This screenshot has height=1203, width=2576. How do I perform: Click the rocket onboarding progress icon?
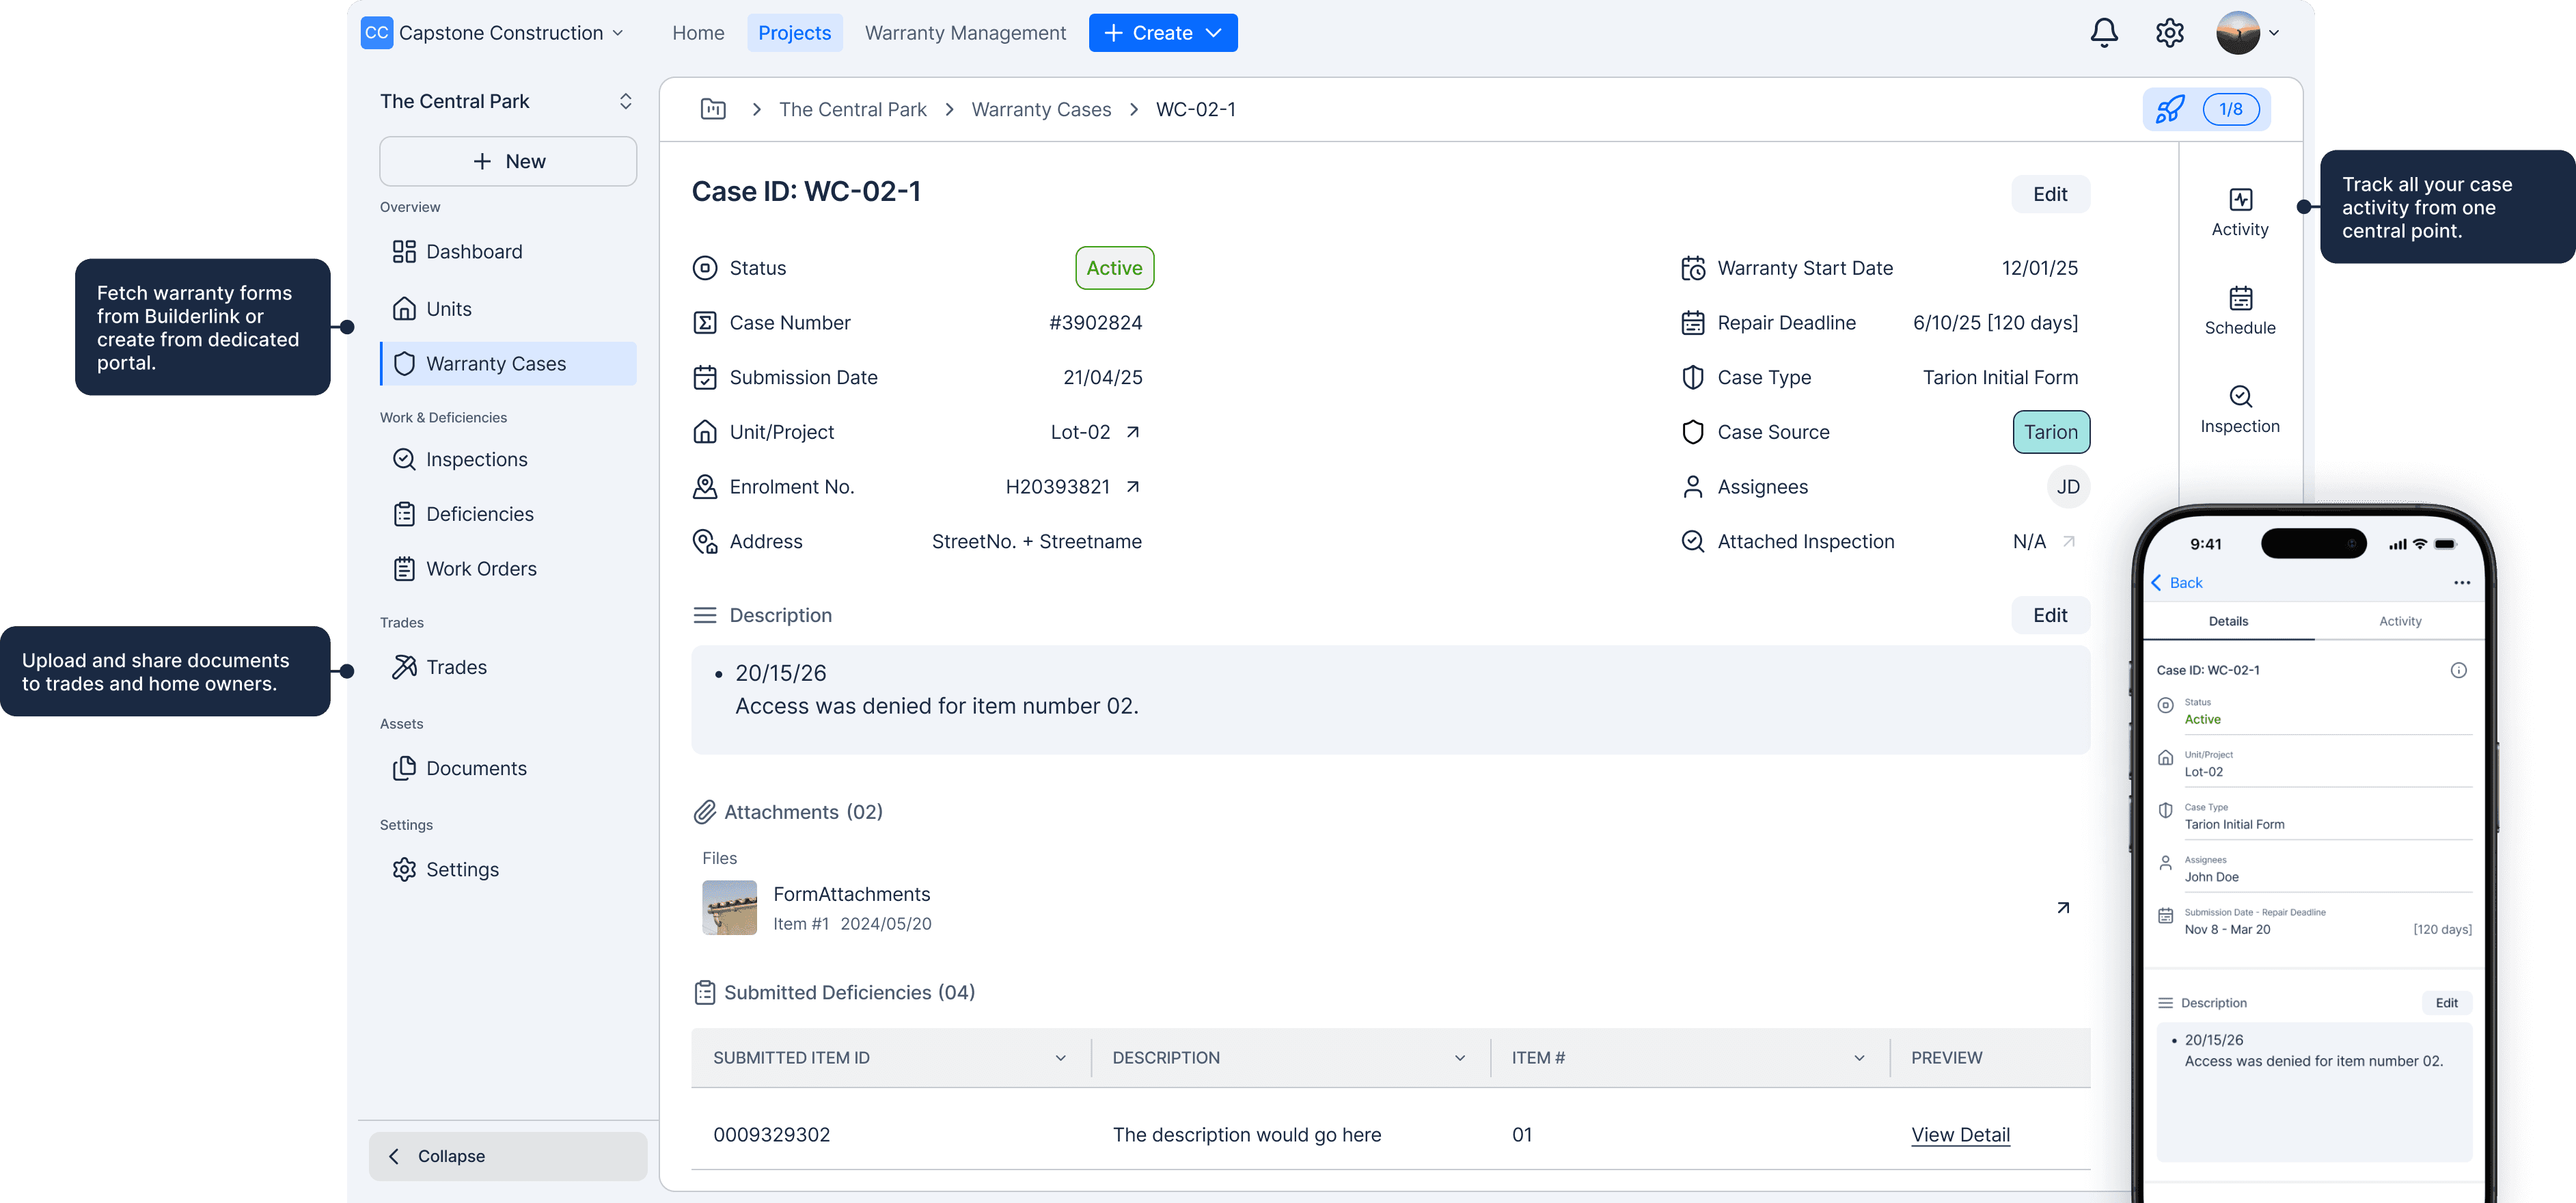click(2169, 109)
